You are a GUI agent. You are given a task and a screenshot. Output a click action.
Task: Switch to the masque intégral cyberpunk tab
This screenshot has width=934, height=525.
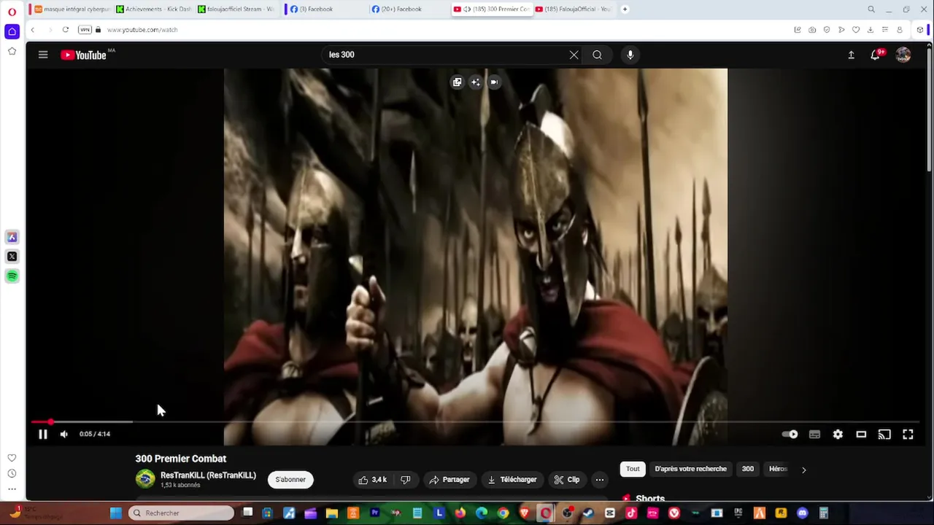click(72, 9)
